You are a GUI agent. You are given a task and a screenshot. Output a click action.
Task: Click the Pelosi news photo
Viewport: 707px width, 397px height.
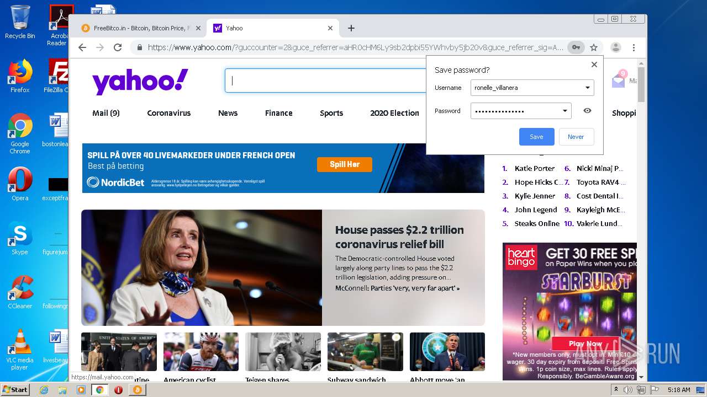[x=202, y=267]
